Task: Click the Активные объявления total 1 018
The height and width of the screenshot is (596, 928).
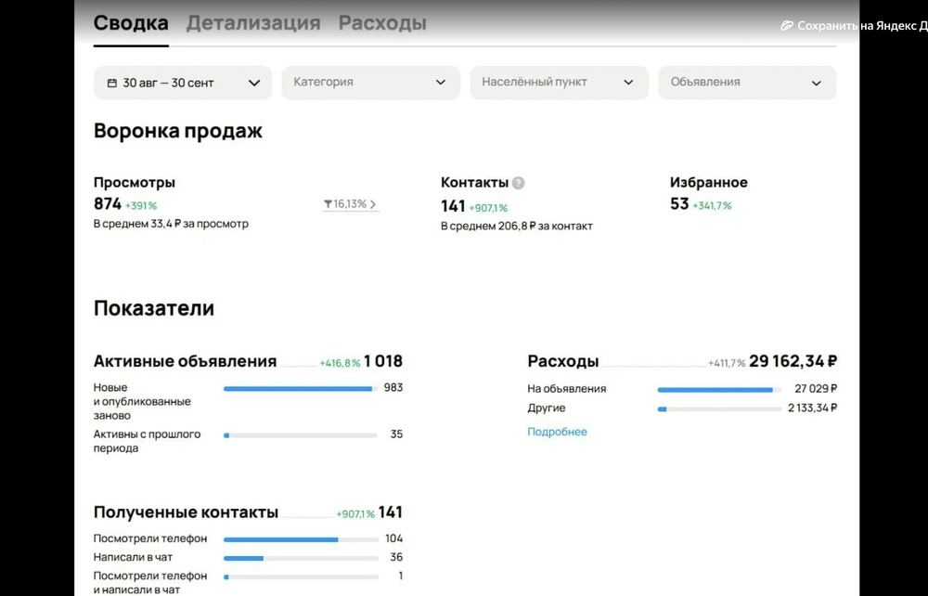Action: pos(383,361)
